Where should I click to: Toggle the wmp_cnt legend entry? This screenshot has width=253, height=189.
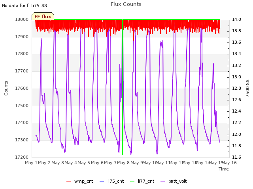pyautogui.click(x=80, y=181)
